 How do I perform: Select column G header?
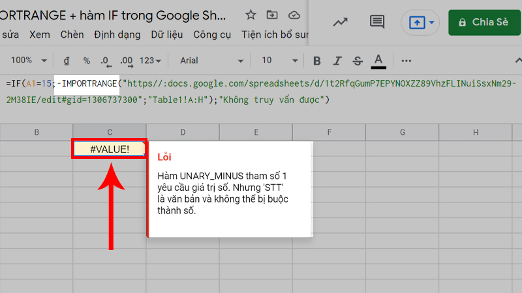(x=403, y=132)
